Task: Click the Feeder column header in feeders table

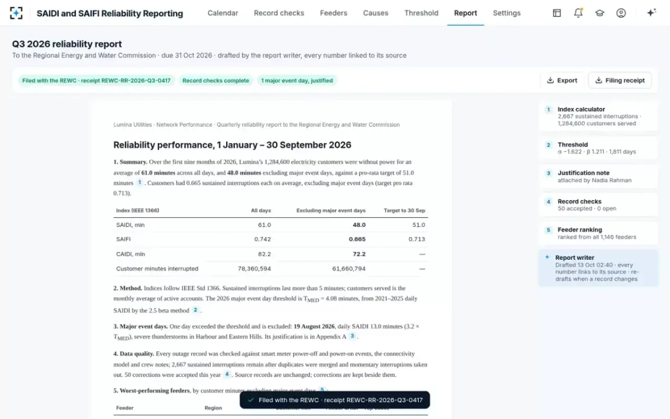Action: click(x=125, y=408)
